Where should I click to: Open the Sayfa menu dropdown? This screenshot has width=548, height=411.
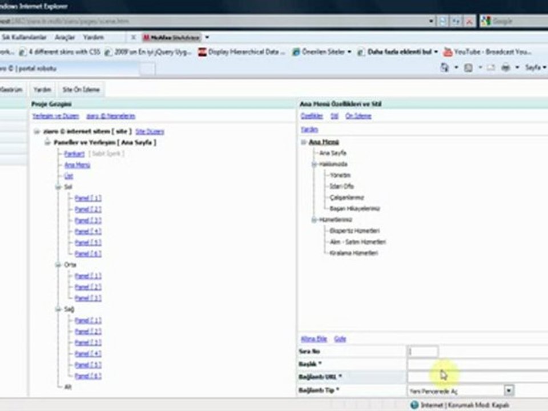coord(535,67)
